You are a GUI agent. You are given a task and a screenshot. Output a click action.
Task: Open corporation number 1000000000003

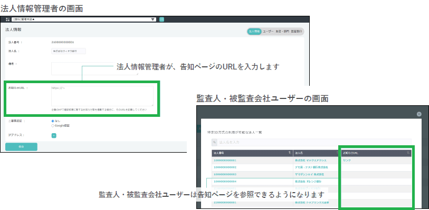pos(225,174)
